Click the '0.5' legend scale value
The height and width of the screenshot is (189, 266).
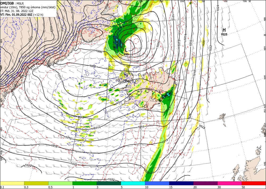[50, 187]
